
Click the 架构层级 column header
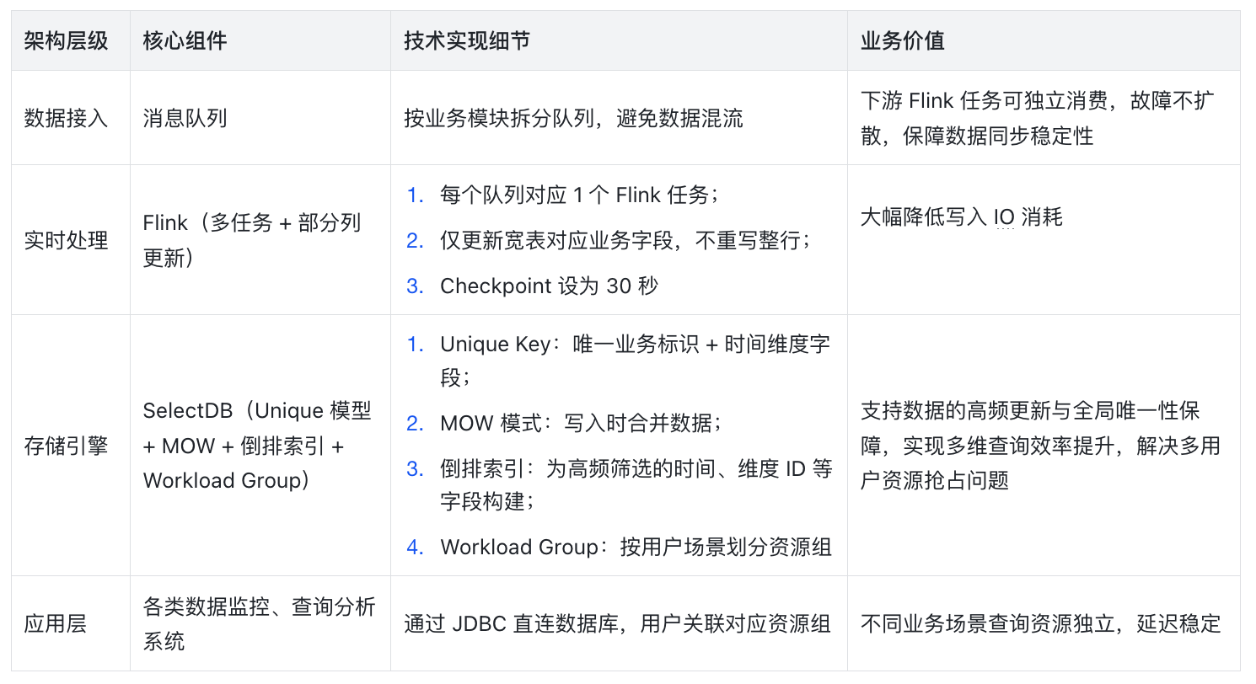tap(67, 41)
